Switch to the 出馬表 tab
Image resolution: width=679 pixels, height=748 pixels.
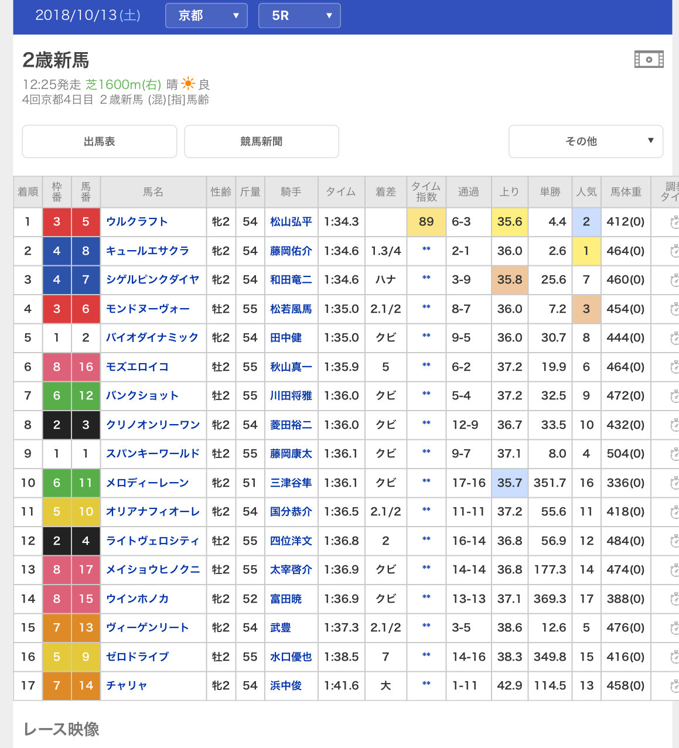coord(100,141)
